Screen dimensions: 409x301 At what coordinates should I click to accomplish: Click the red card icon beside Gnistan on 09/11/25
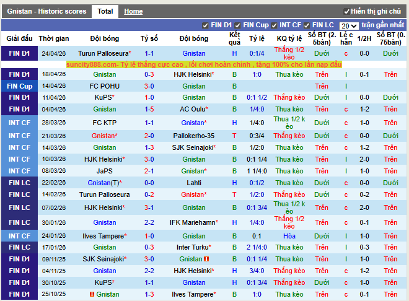click(x=206, y=259)
